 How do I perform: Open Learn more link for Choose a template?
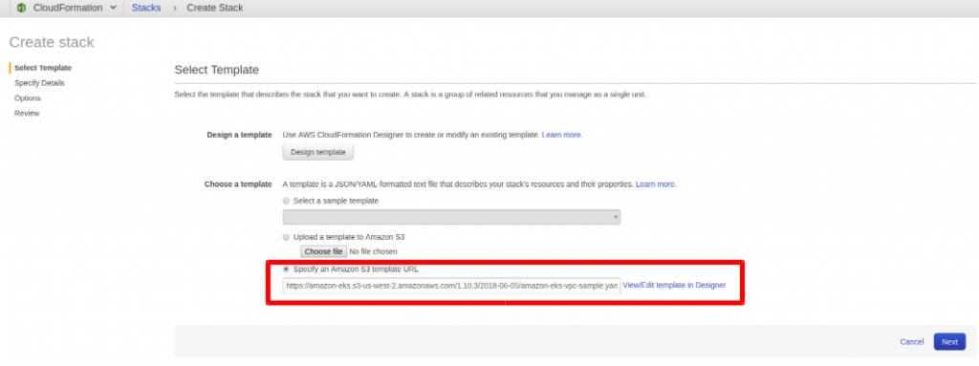[656, 184]
